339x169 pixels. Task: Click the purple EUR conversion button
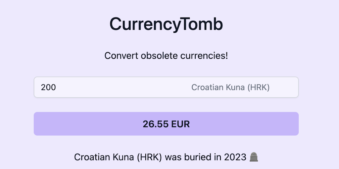point(166,124)
